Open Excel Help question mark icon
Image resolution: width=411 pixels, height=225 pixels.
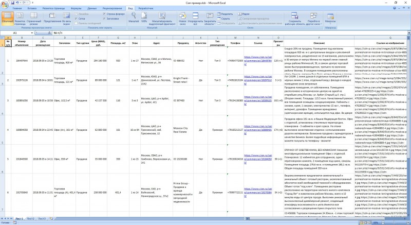[395, 8]
